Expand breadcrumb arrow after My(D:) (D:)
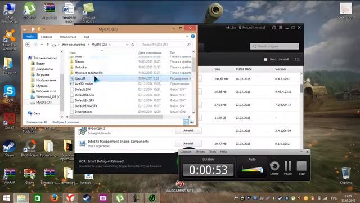The width and height of the screenshot is (360, 203). pyautogui.click(x=110, y=45)
